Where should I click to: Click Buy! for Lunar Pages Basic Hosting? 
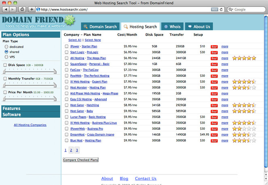click(x=214, y=118)
